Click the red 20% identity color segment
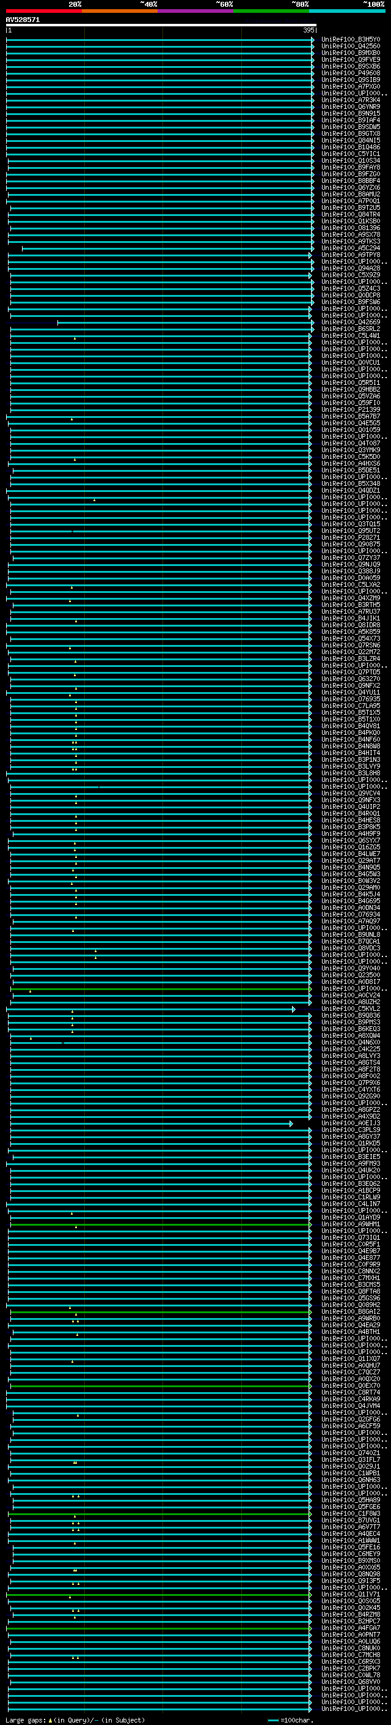This screenshot has width=391, height=1725. [44, 11]
